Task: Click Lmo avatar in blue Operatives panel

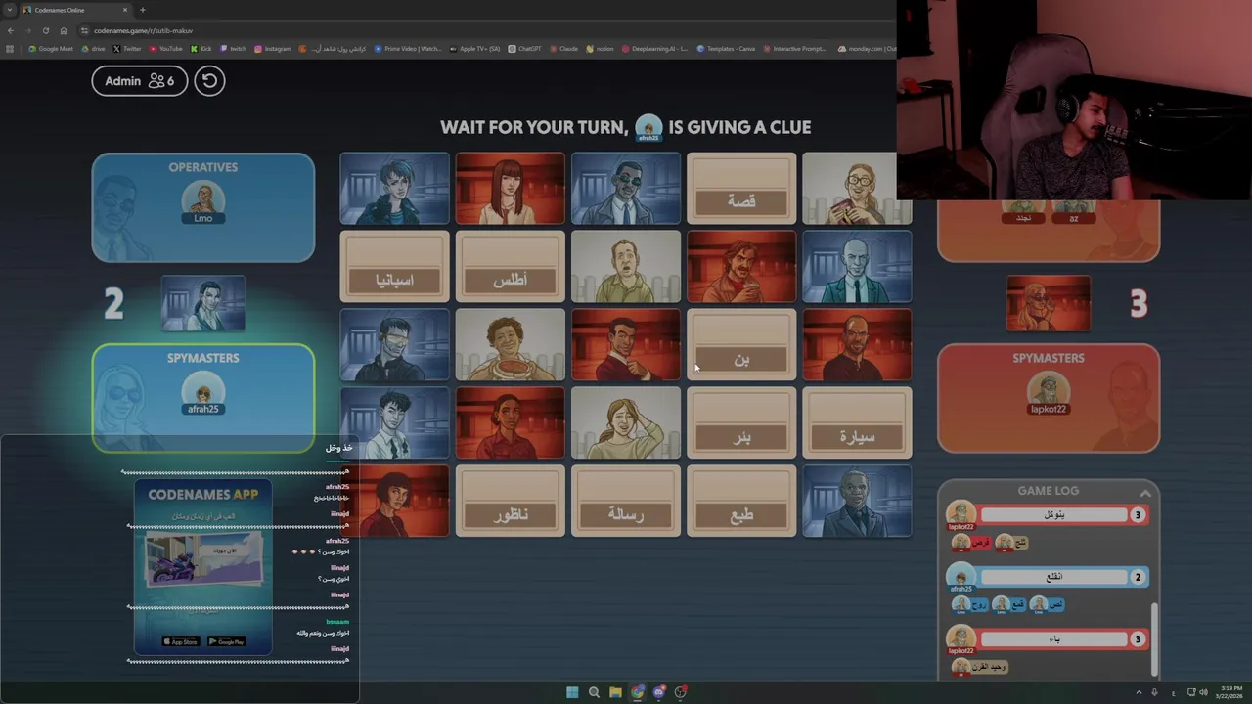Action: click(203, 199)
